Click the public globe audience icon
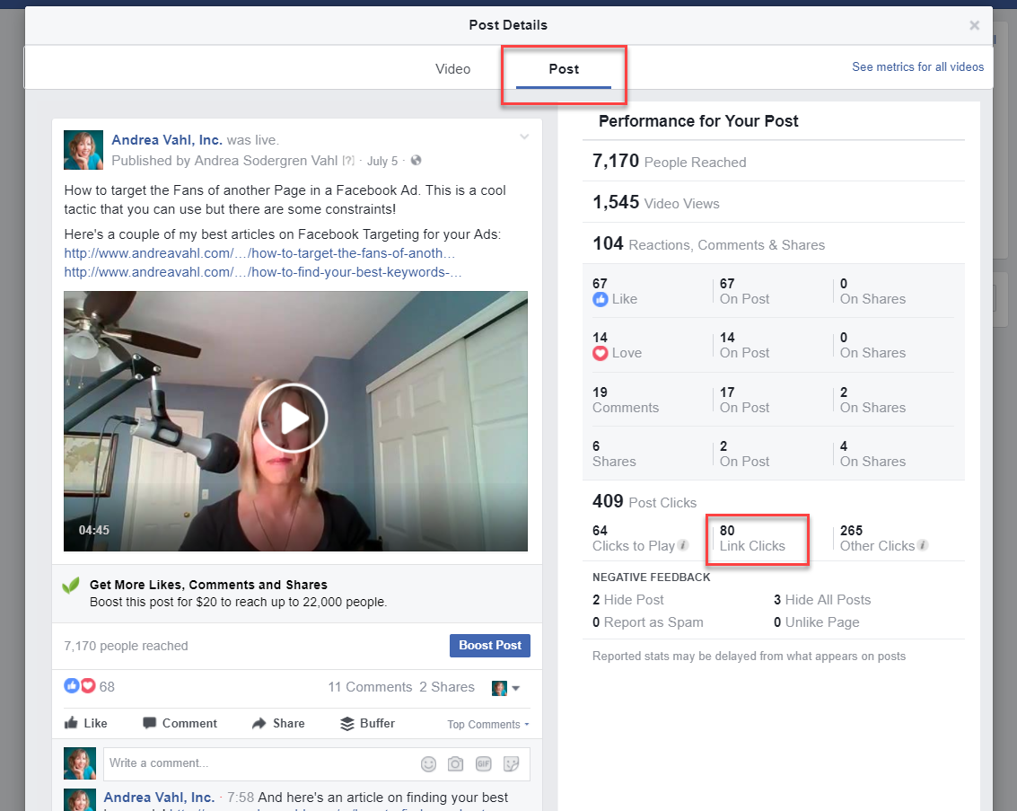The height and width of the screenshot is (811, 1017). pos(416,160)
